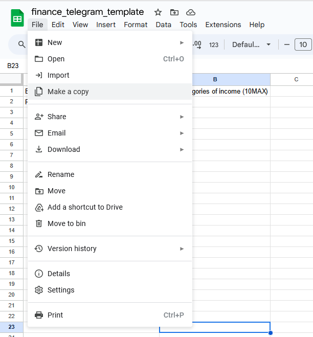Screen dimensions: 313x337
Task: Click the Print printer icon
Action: pos(39,315)
